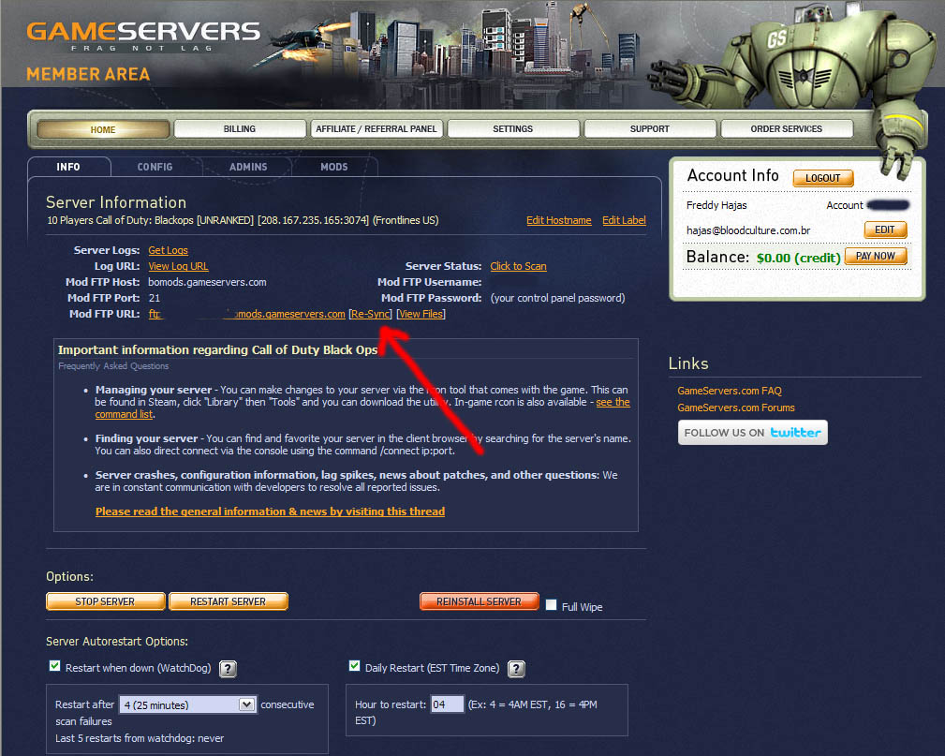Viewport: 945px width, 756px height.
Task: Click the LOGOUT button
Action: point(823,178)
